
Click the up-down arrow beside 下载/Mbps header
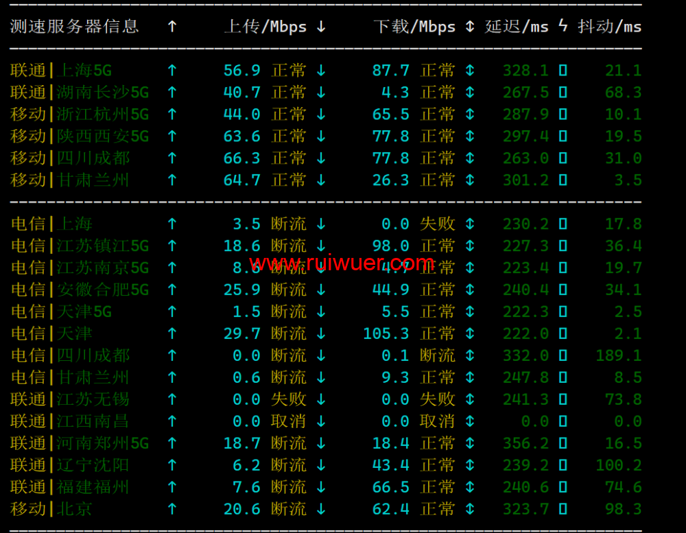click(469, 27)
